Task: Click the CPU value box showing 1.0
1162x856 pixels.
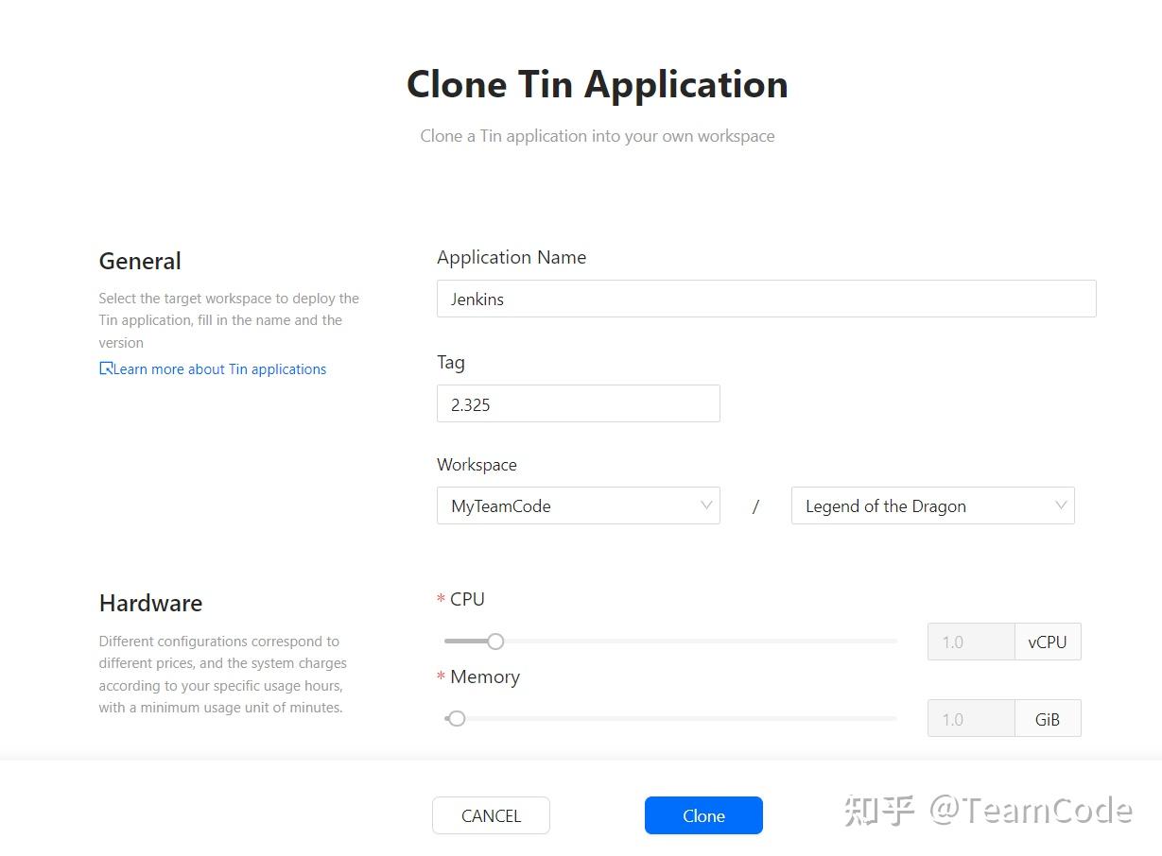Action: 971,642
